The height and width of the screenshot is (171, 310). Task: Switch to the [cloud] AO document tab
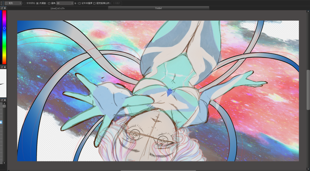point(58,8)
